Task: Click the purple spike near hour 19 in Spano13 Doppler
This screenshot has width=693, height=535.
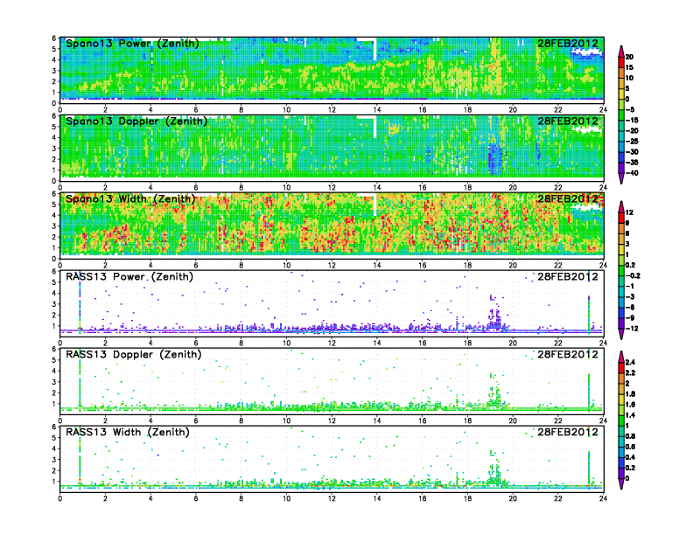Action: [495, 160]
